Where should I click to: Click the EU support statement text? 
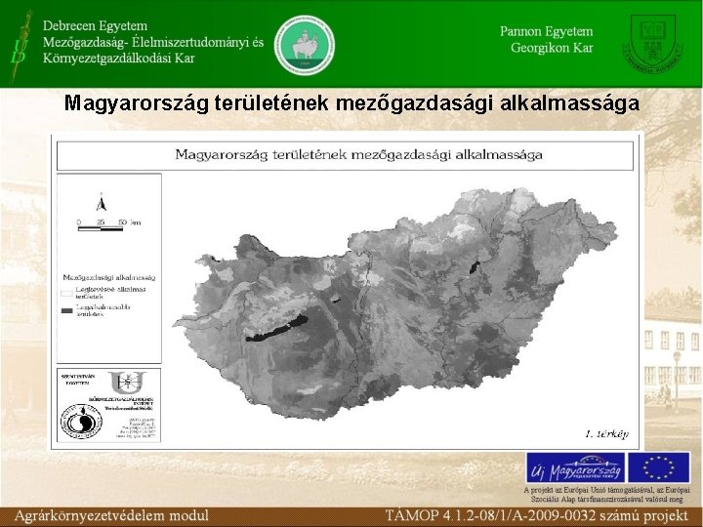point(607,494)
